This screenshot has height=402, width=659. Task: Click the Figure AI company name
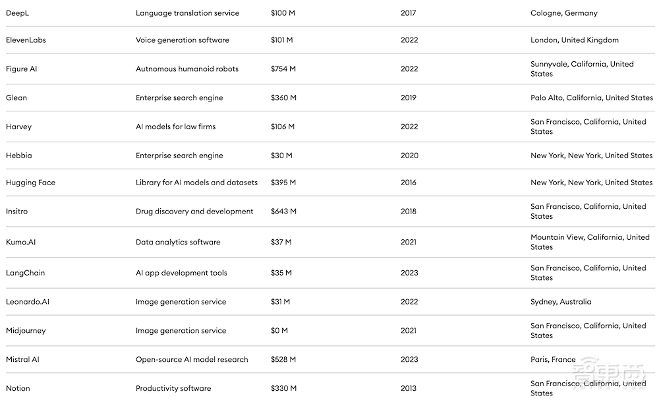click(21, 69)
